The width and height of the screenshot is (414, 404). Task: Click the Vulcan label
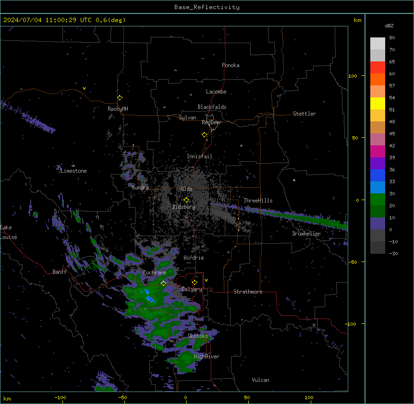261,380
